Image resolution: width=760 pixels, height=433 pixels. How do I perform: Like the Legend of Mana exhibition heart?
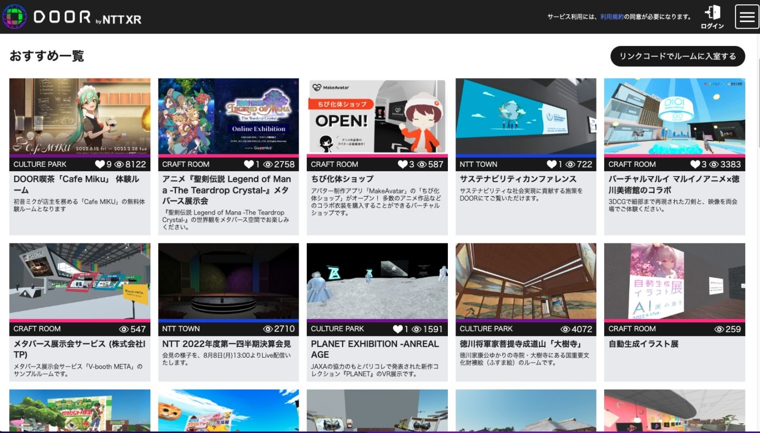coord(249,164)
